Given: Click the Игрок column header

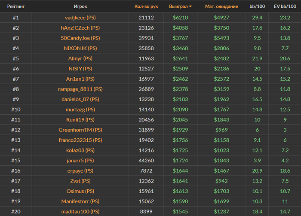Looking at the screenshot, I should [x=80, y=6].
